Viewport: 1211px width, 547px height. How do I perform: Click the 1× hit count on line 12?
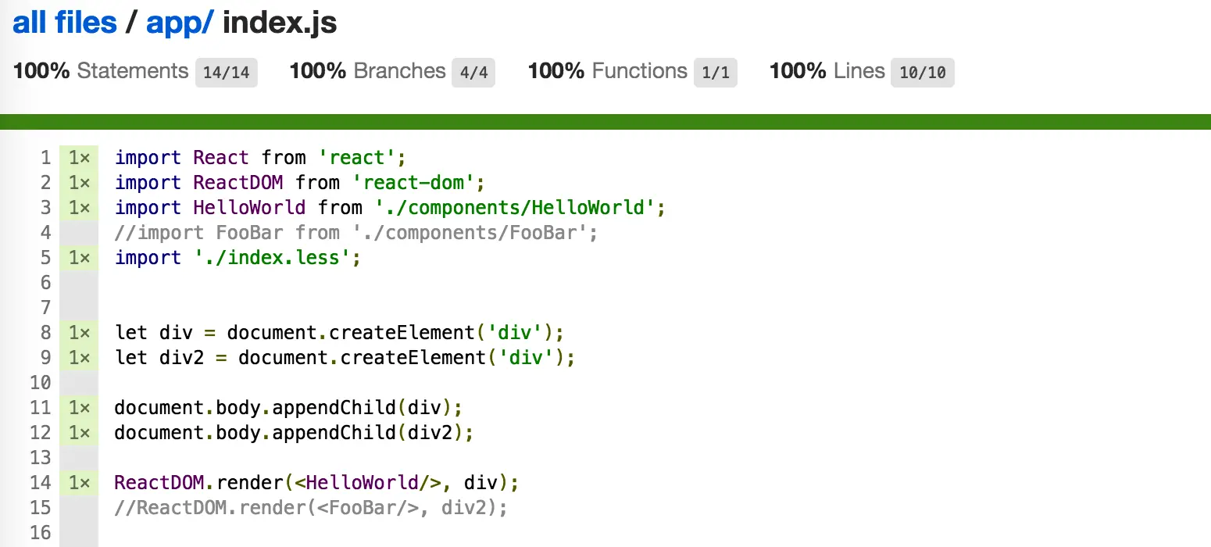pyautogui.click(x=79, y=433)
